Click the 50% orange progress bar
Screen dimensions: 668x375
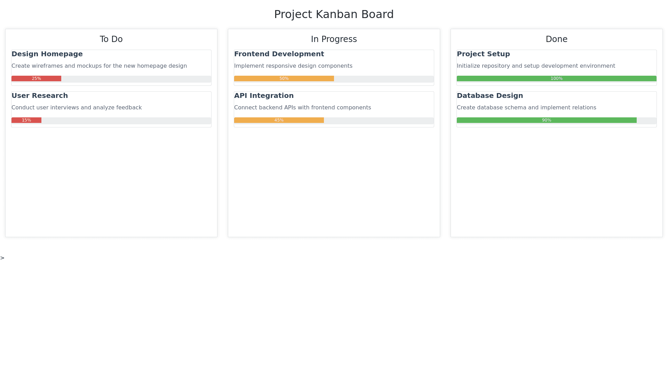point(284,79)
